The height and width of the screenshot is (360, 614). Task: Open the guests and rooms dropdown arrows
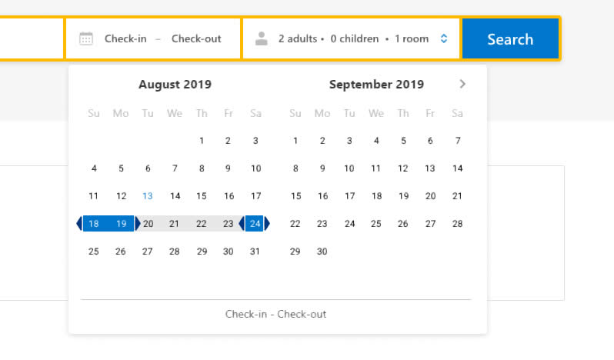point(444,38)
